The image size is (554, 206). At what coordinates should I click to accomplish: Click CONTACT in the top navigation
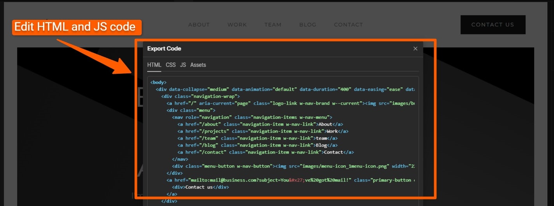pos(348,24)
